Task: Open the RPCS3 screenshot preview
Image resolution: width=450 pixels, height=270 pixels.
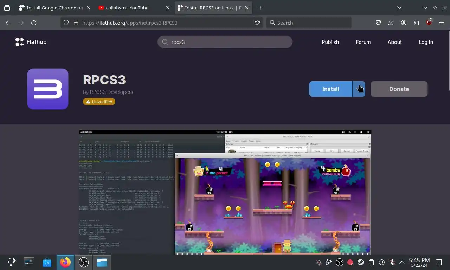Action: [x=225, y=192]
